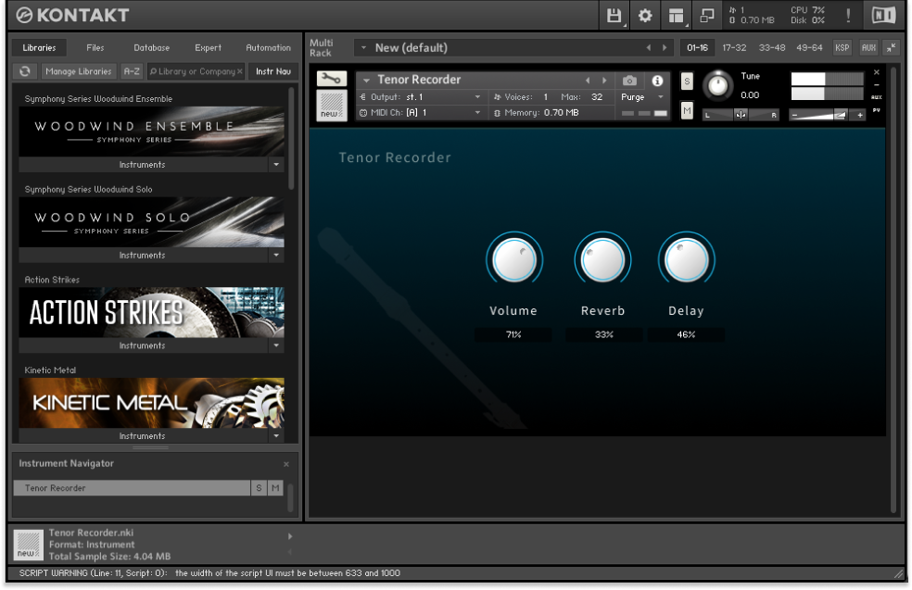Mute the Tenor Recorder in the instrument header

click(687, 110)
